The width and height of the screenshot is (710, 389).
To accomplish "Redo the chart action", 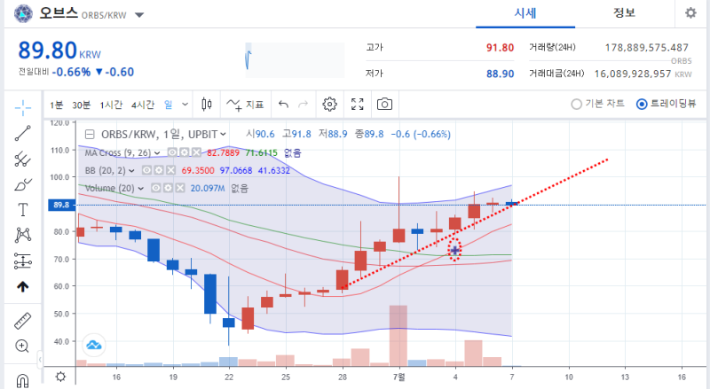I will [303, 105].
